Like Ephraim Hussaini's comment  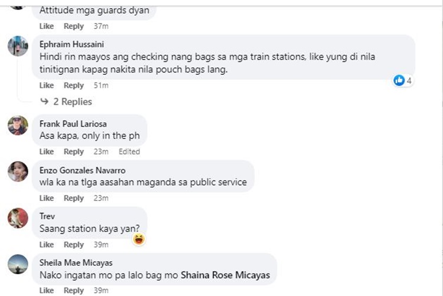(47, 85)
